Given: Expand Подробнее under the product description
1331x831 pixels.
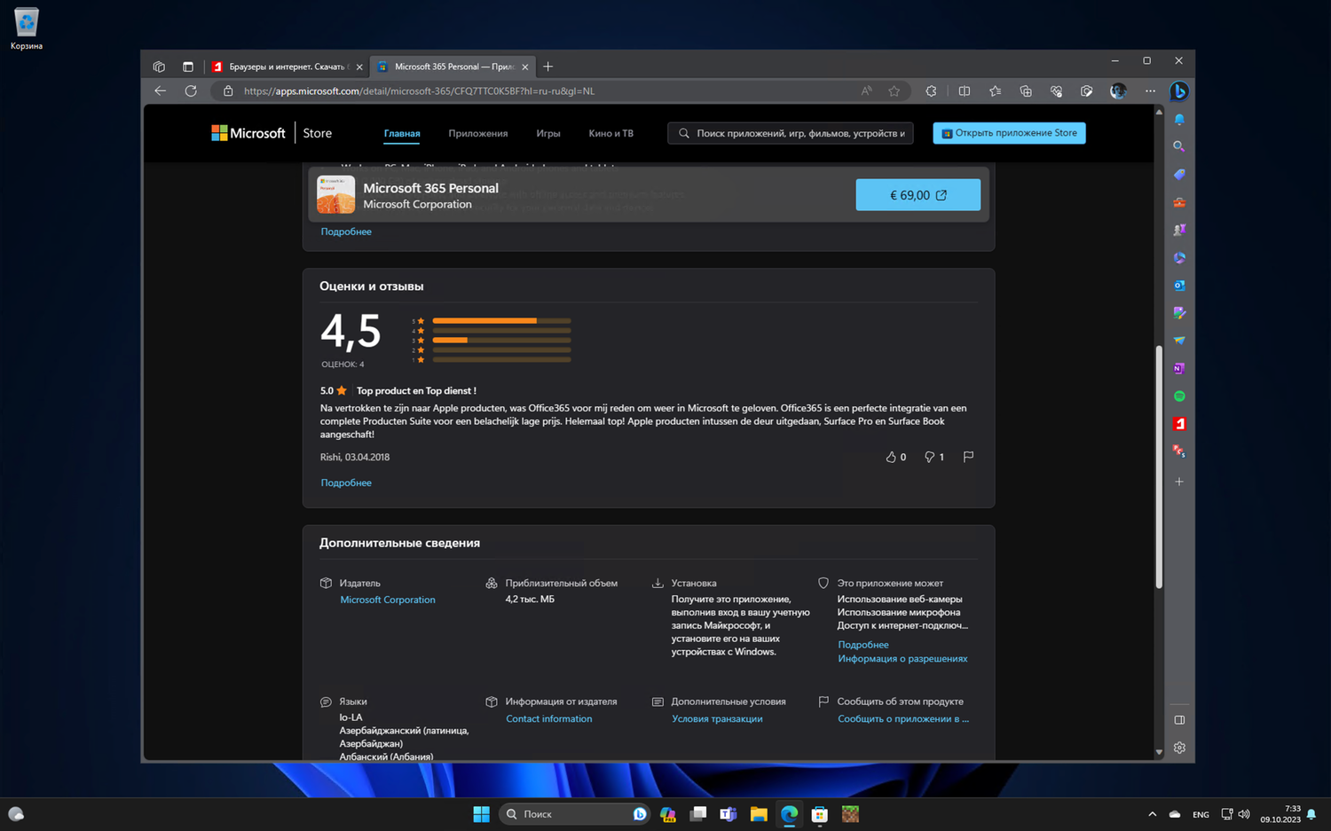Looking at the screenshot, I should click(346, 231).
